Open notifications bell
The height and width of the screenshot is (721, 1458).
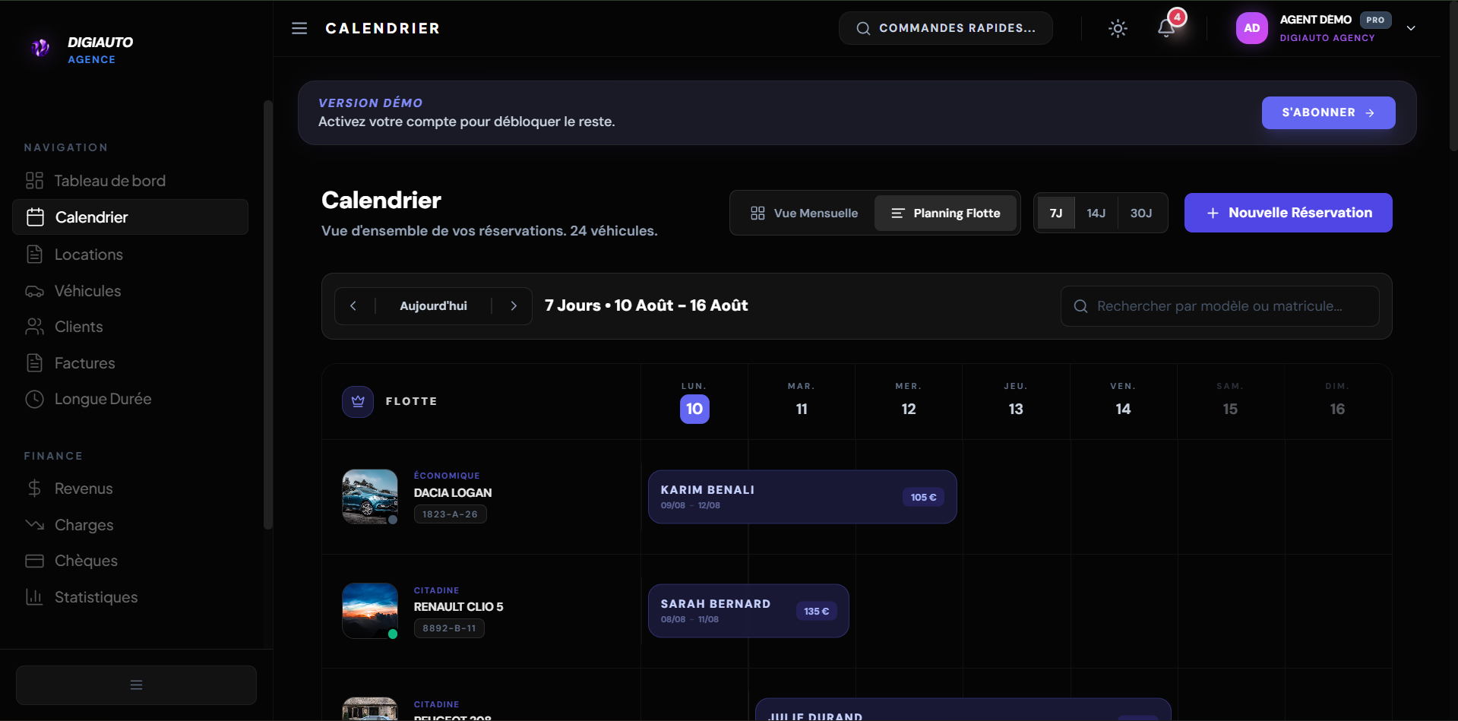click(x=1166, y=29)
